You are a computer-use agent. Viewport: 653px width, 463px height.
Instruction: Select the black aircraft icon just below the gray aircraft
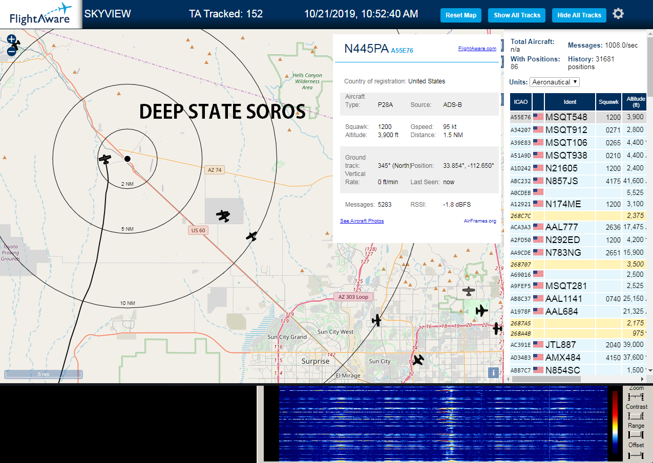point(481,310)
